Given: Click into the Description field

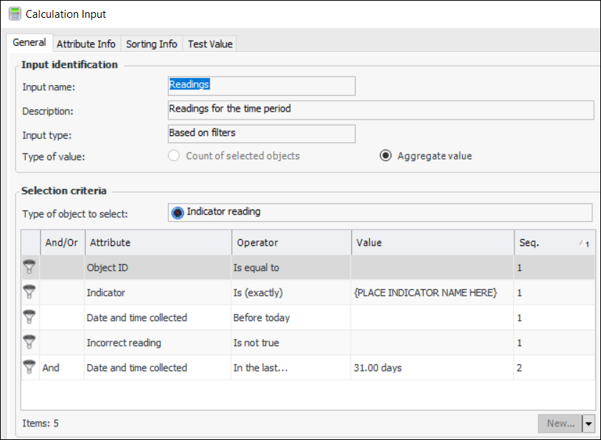Looking at the screenshot, I should (379, 109).
